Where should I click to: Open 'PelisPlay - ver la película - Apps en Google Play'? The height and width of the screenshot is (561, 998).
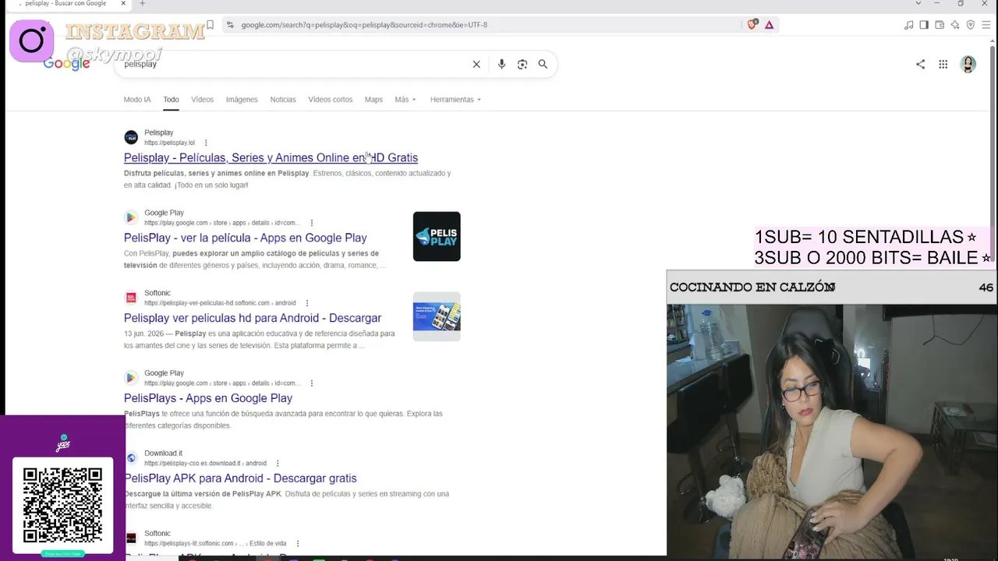coord(245,238)
